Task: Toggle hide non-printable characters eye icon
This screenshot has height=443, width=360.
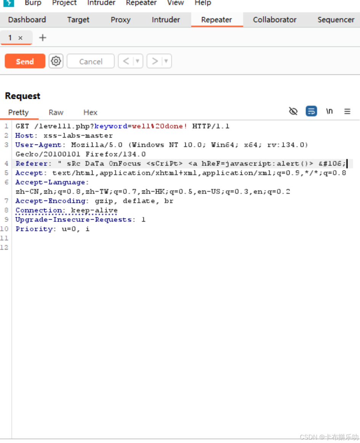Action: (x=293, y=111)
